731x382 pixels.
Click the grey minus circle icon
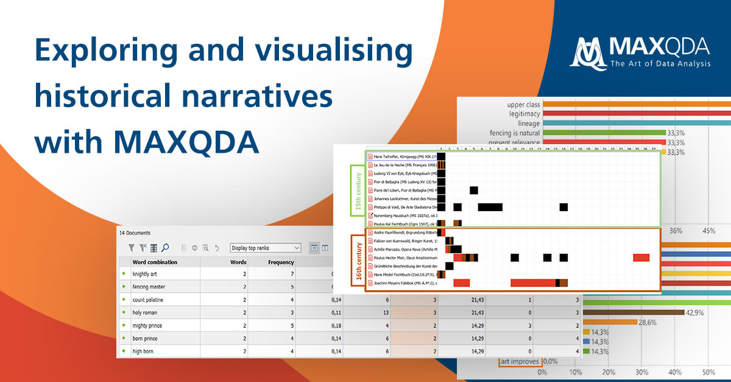tap(195, 248)
